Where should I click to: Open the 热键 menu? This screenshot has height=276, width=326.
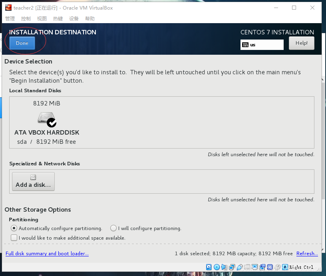[x=58, y=19]
